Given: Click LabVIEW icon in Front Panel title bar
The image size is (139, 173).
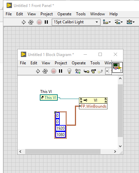Looking at the screenshot, I should point(9,5).
